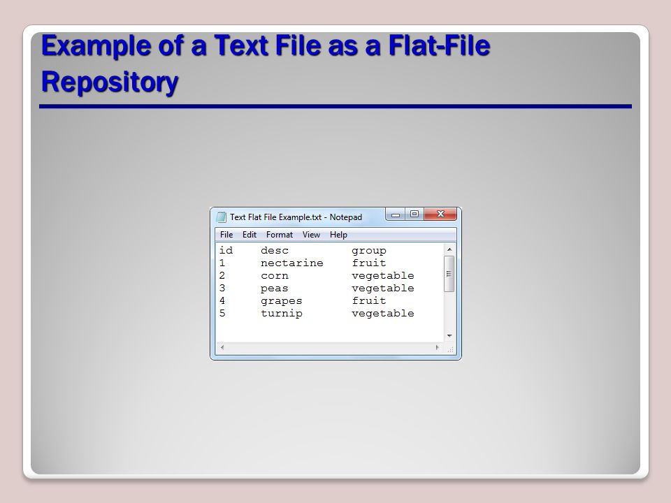Click the vertical scrollbar thumb
This screenshot has width=671, height=503.
(x=449, y=274)
